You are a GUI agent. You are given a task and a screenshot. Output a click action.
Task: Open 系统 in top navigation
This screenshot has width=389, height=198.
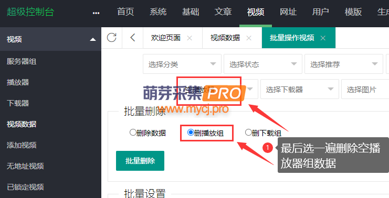pyautogui.click(x=158, y=12)
